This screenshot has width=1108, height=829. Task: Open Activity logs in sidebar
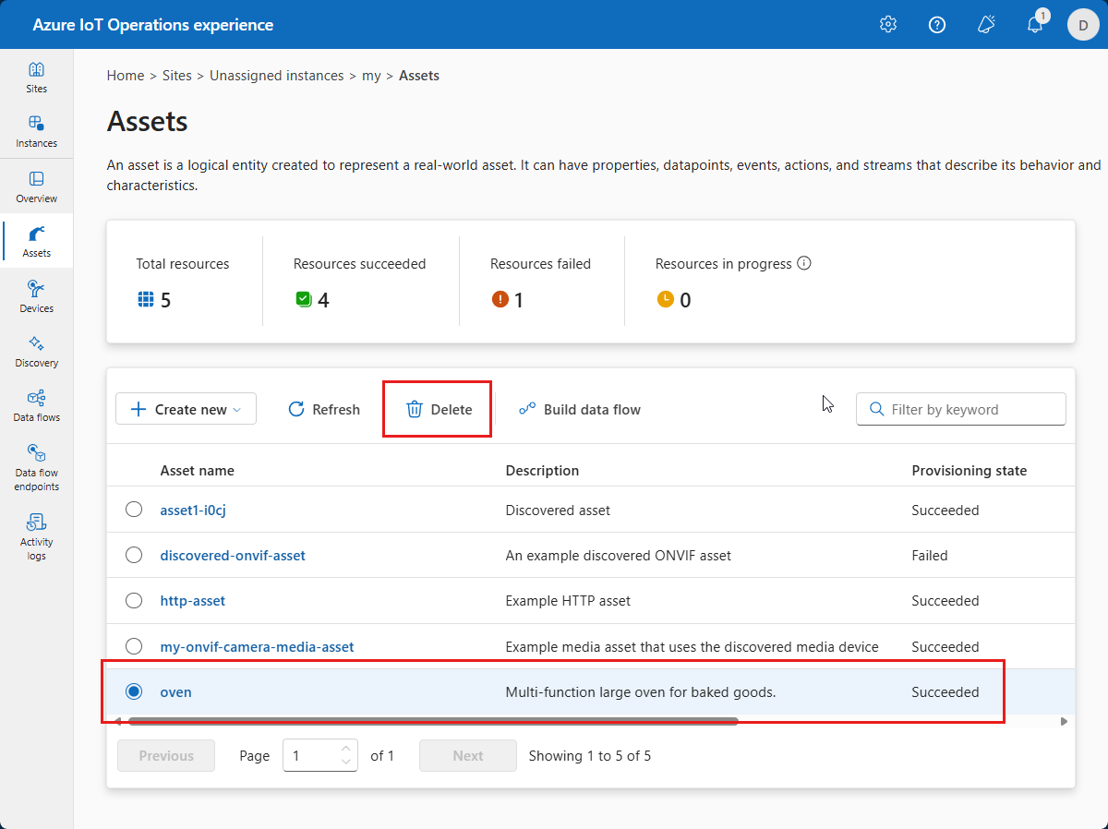point(37,536)
